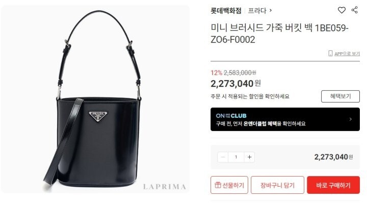Click the 바로 구매하기 button
This screenshot has width=367, height=205.
333,185
